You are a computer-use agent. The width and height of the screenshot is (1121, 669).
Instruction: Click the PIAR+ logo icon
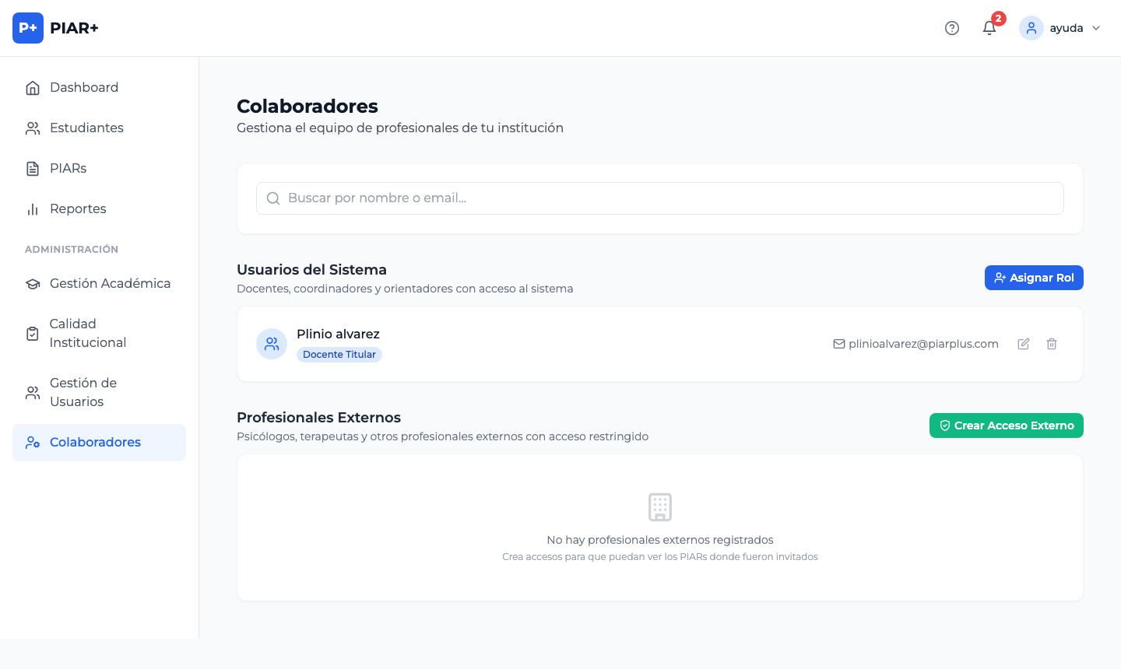(x=28, y=28)
